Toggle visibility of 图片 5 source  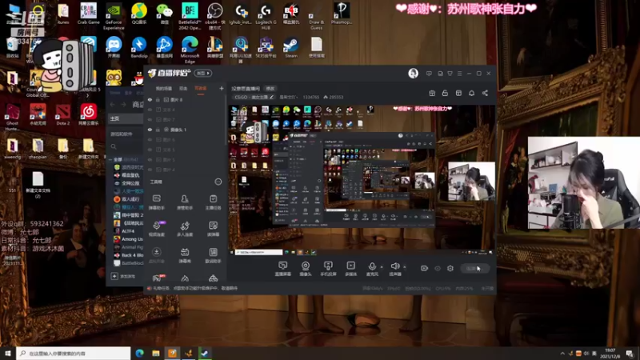click(x=150, y=159)
